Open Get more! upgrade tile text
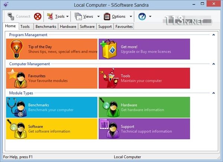This screenshot has height=162, width=223. (146, 49)
